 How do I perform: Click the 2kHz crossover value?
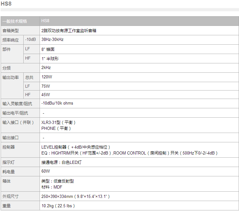[x=46, y=68]
